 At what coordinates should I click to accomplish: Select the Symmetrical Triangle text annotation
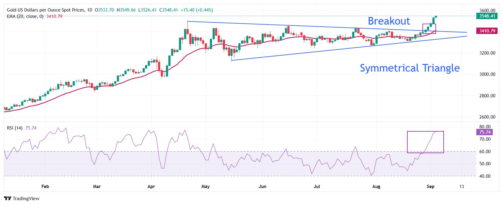point(410,68)
